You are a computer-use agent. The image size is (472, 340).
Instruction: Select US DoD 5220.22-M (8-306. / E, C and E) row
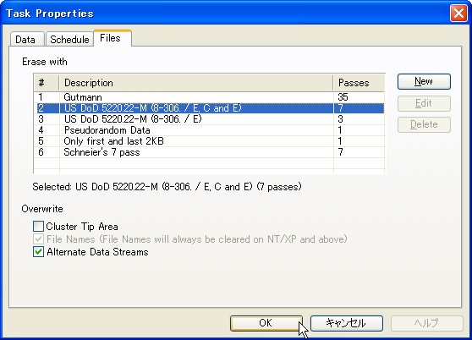coord(209,108)
